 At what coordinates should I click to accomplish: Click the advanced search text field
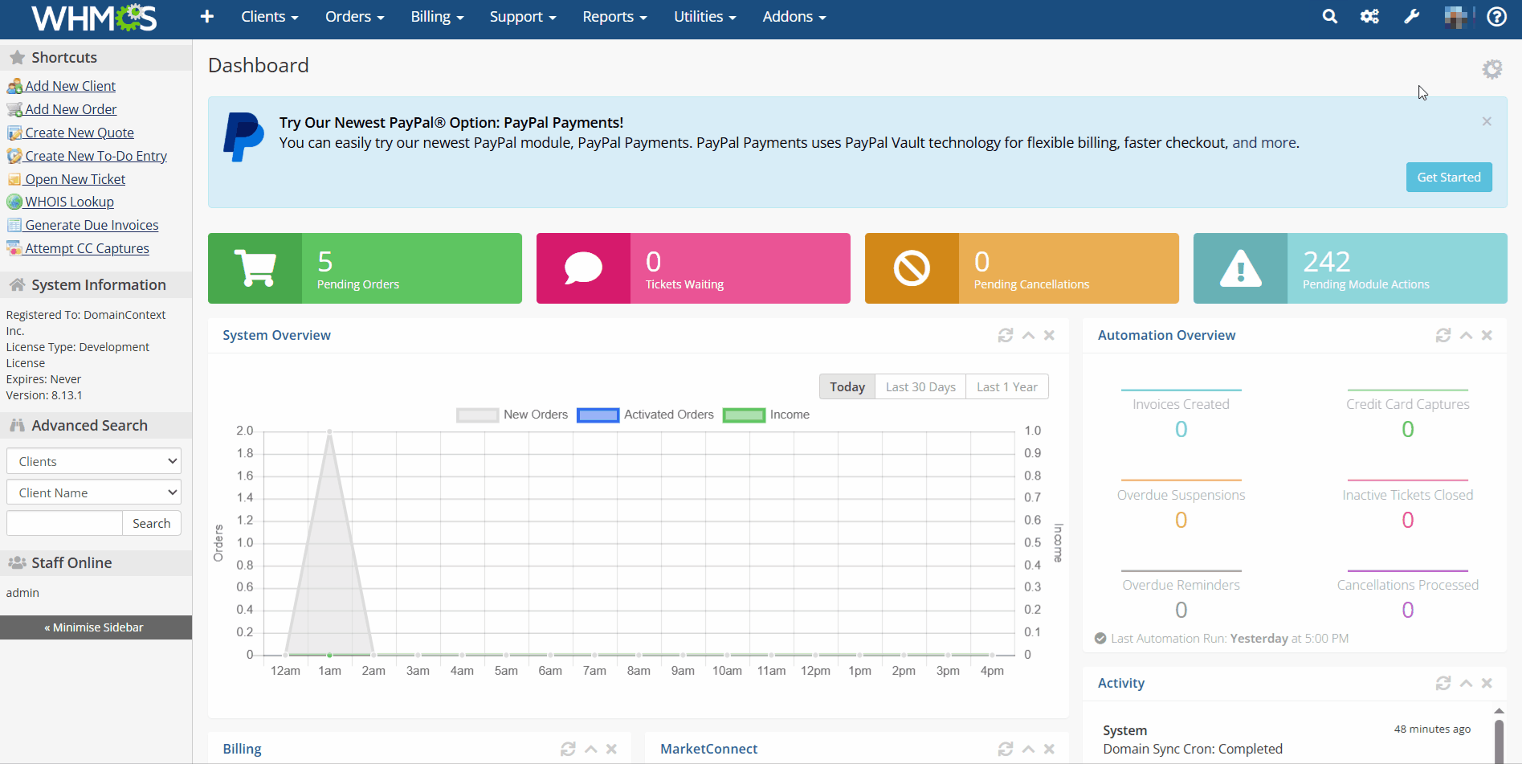(64, 524)
